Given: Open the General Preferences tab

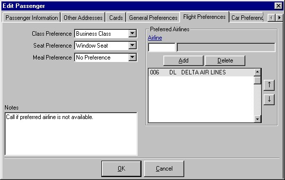Looking at the screenshot, I should tap(153, 18).
